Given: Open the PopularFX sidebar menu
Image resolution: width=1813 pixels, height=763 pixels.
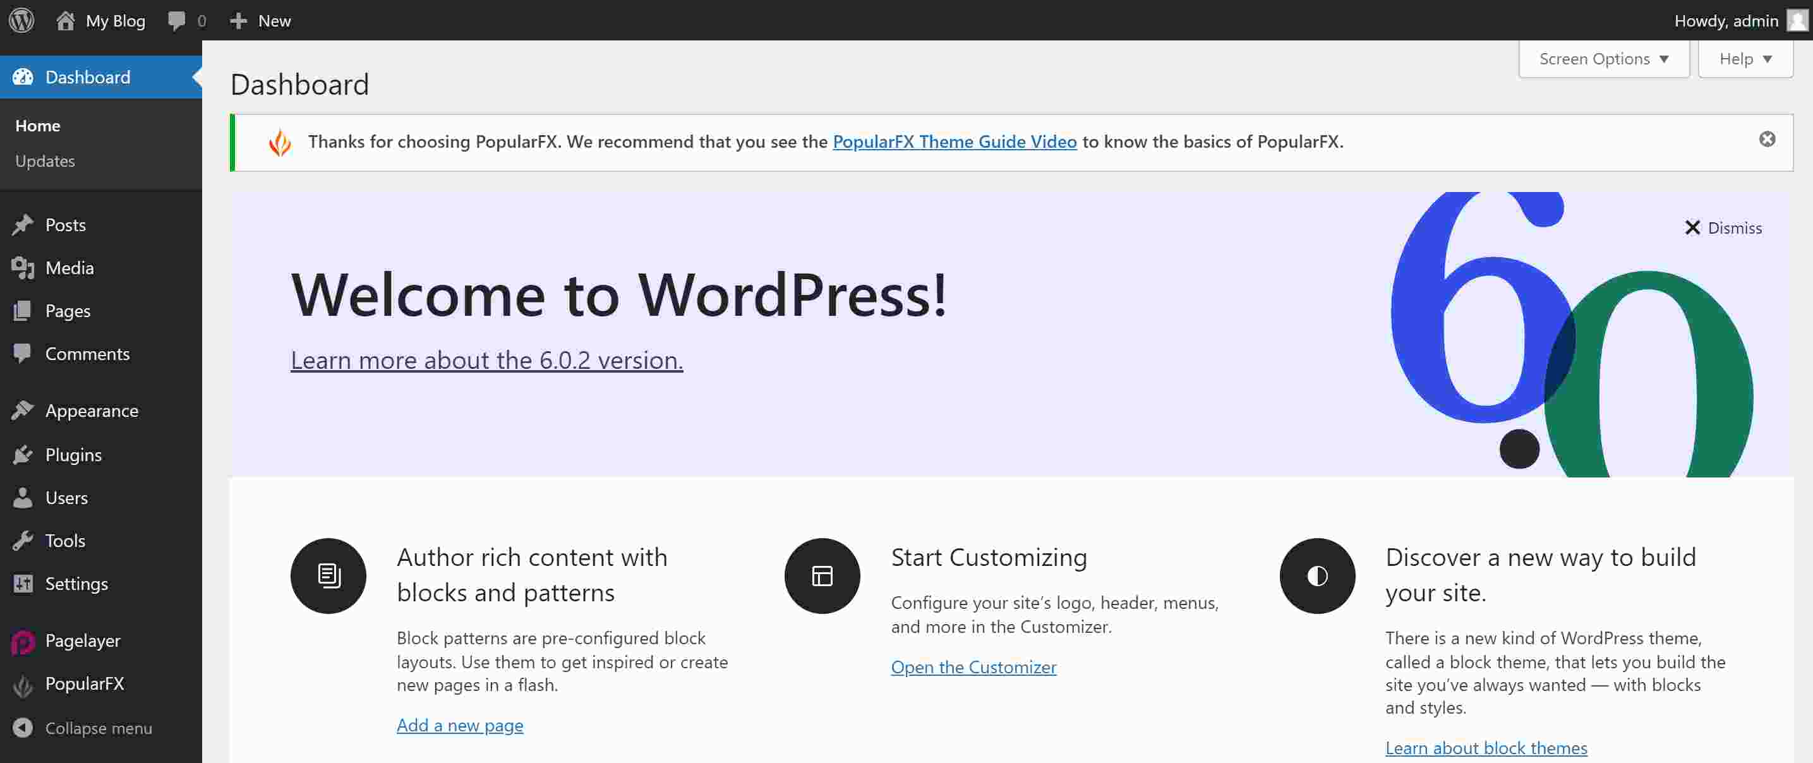Looking at the screenshot, I should pos(100,683).
